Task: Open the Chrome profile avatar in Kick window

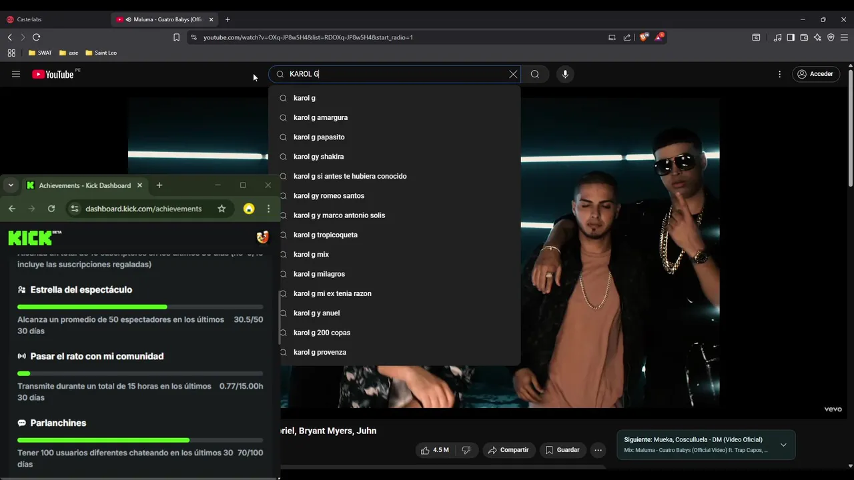Action: tap(249, 209)
